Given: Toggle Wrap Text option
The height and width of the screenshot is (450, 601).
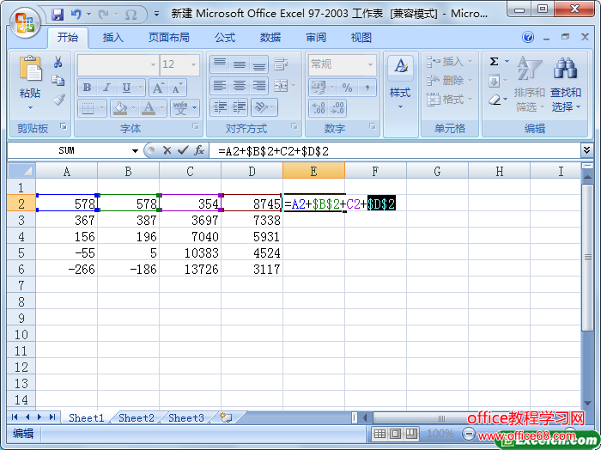Looking at the screenshot, I should (281, 64).
